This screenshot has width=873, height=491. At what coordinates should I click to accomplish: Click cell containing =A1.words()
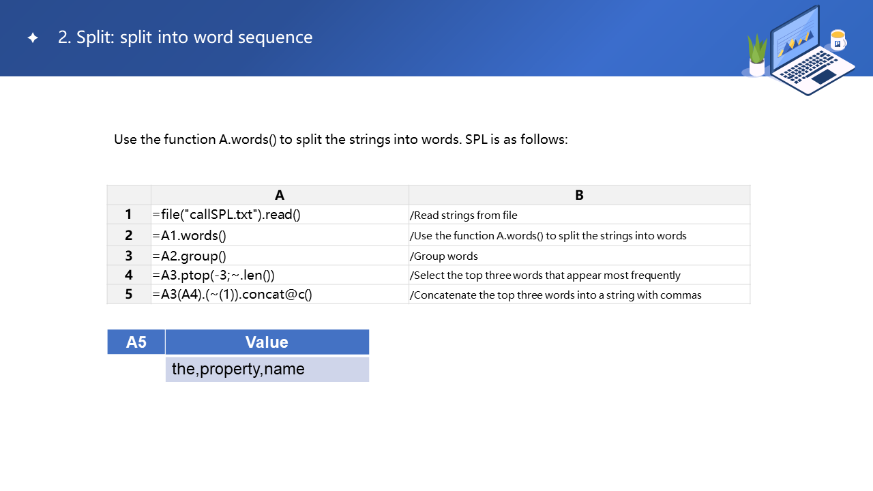coord(190,235)
